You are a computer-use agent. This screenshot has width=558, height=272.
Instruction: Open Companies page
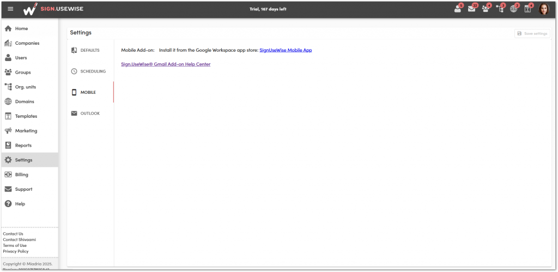[x=29, y=43]
